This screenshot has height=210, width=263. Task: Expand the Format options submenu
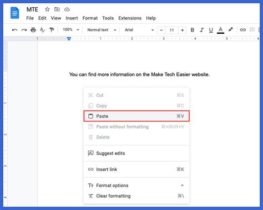point(136,185)
